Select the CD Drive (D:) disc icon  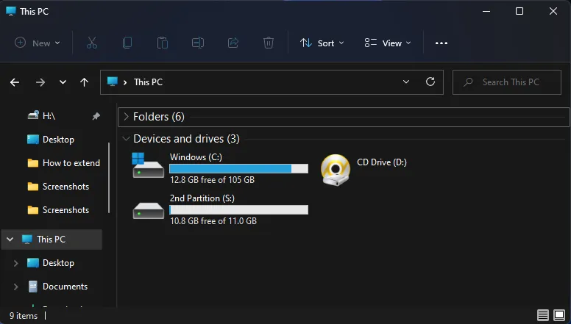(x=336, y=170)
